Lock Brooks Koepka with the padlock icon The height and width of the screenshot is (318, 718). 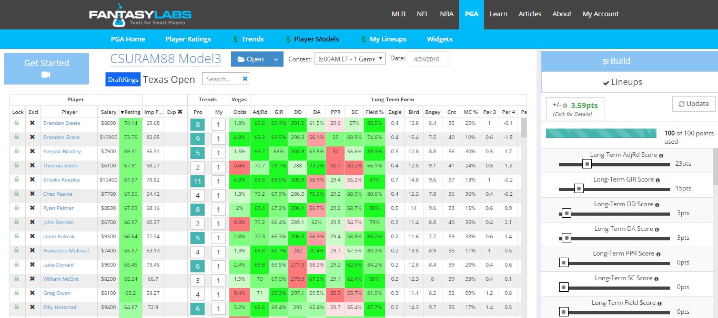(17, 179)
